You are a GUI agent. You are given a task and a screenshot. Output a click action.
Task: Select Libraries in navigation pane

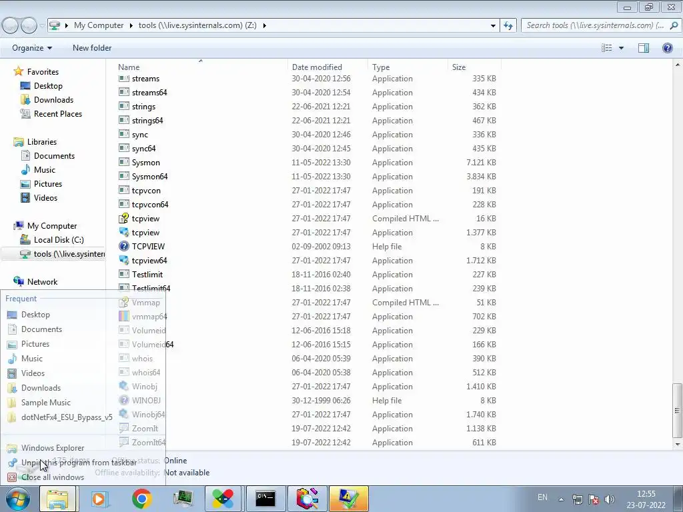(42, 142)
